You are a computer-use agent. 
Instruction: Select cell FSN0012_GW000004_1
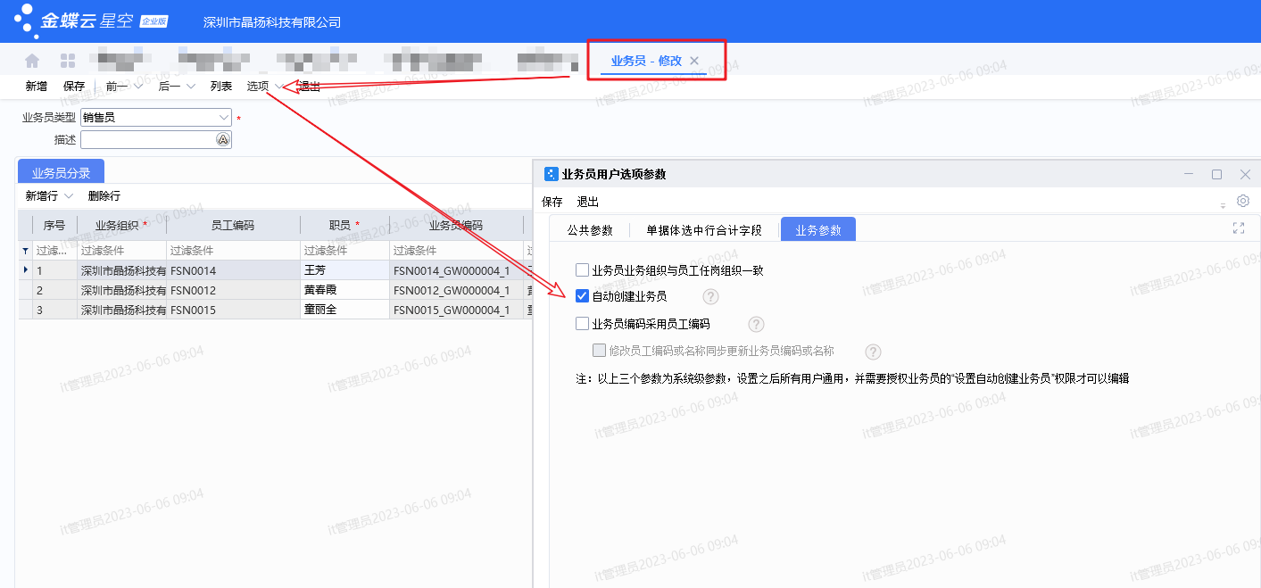click(456, 290)
